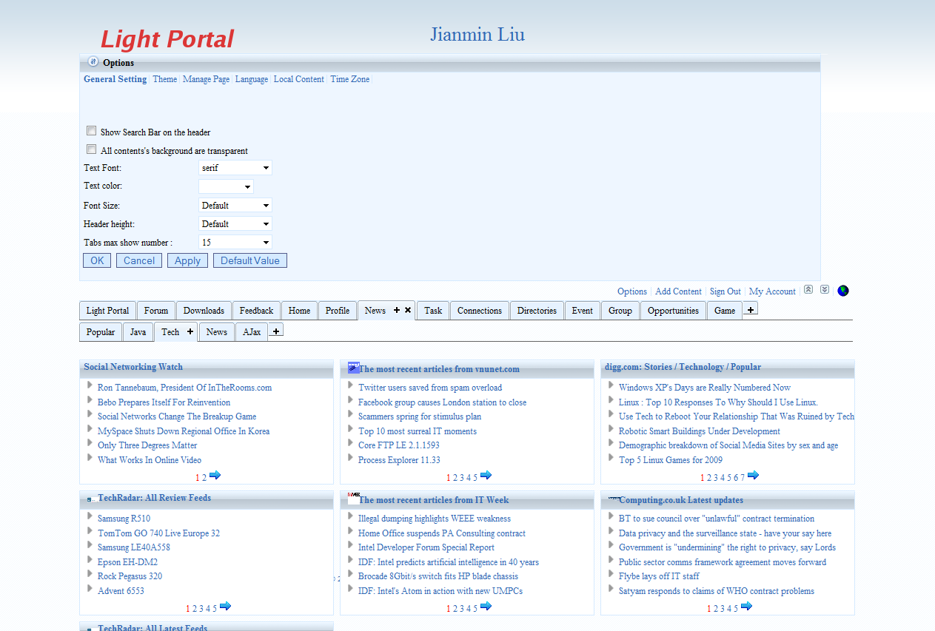Viewport: 935px width, 631px height.
Task: Click the OK button
Action: [97, 260]
